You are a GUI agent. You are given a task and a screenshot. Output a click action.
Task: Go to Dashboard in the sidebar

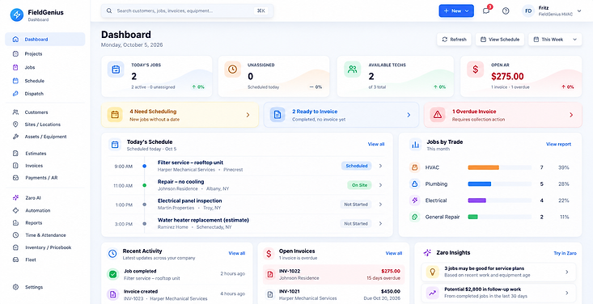click(x=45, y=40)
